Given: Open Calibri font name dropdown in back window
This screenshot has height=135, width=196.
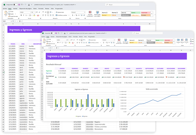Looking at the screenshot, I should (31, 12).
